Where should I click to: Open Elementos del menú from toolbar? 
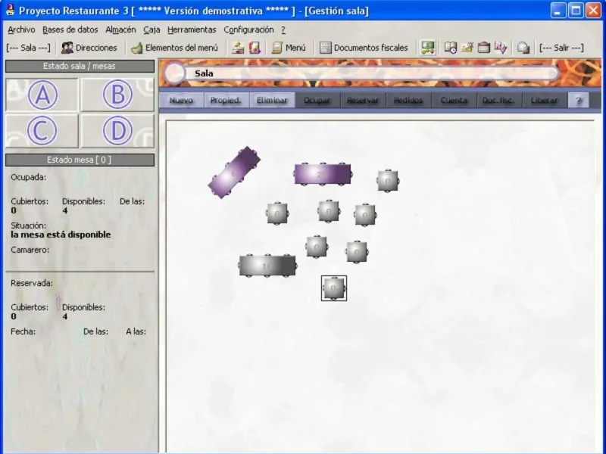pos(174,48)
